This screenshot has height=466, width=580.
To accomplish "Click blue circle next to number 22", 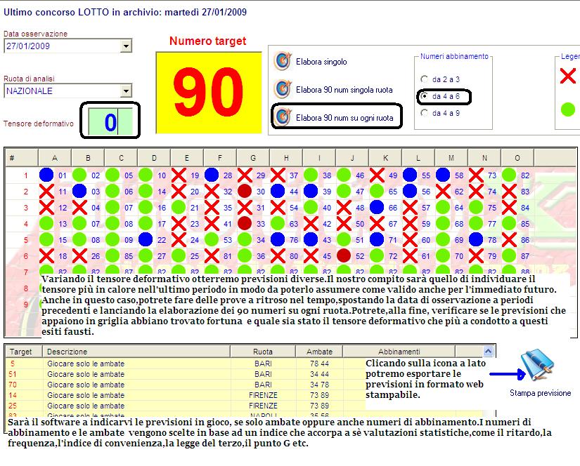I will coord(146,239).
